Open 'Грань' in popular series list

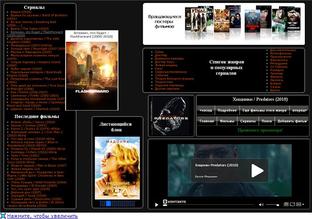[160, 52]
